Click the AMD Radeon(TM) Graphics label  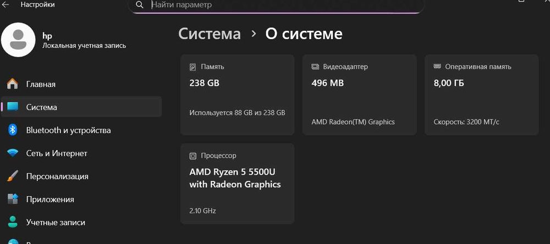353,122
